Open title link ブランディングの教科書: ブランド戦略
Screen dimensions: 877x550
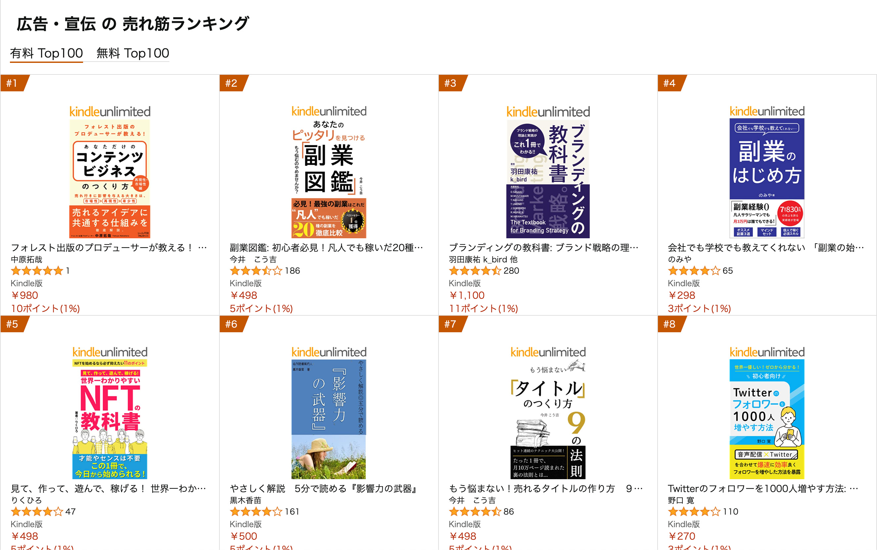click(543, 248)
